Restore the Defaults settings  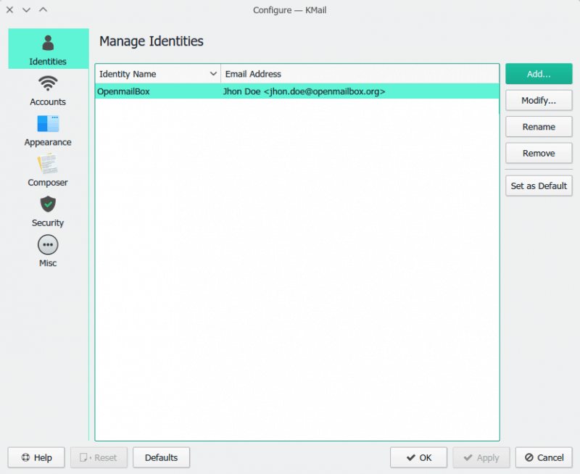161,457
